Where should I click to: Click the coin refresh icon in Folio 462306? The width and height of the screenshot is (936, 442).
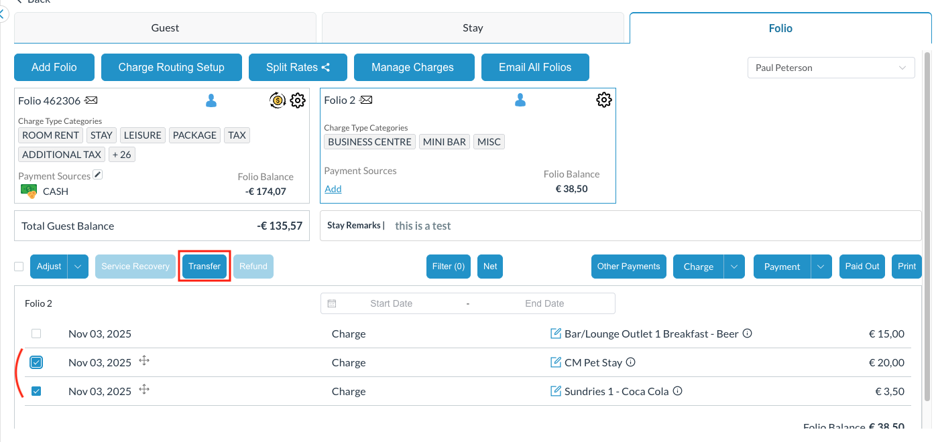point(278,100)
